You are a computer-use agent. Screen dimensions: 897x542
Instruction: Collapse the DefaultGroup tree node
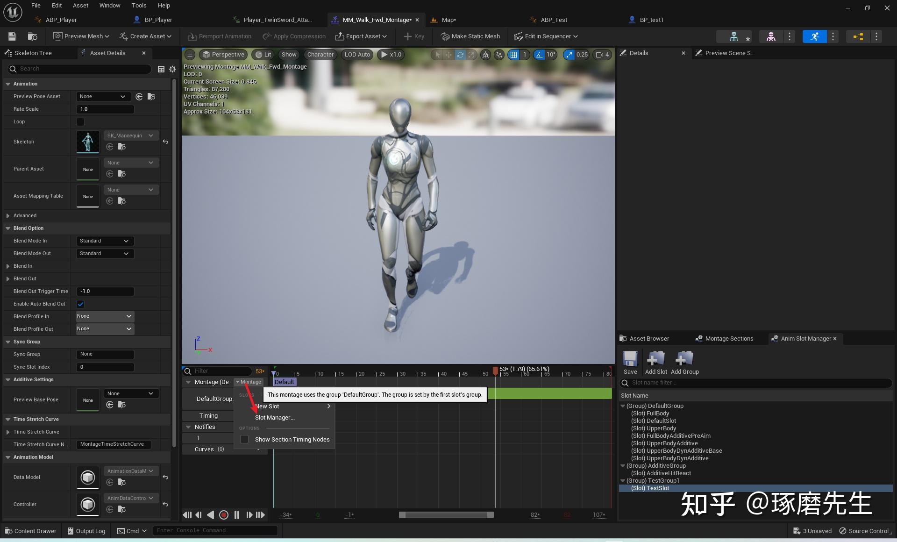[623, 406]
